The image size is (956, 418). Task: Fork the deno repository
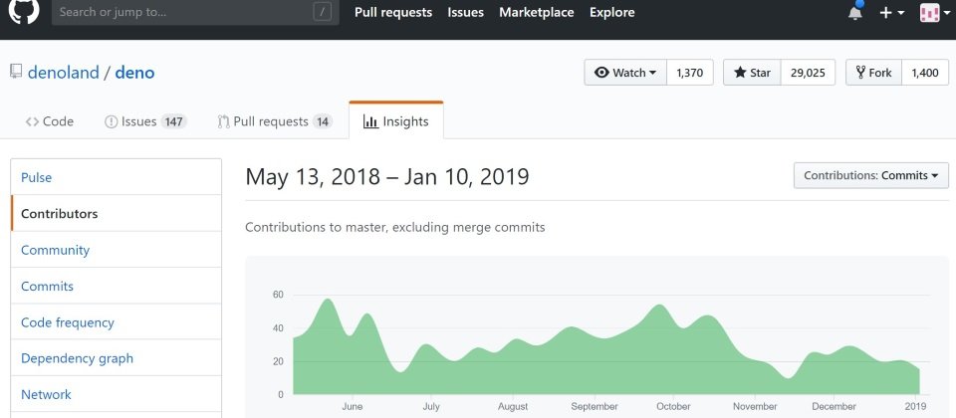[x=873, y=73]
